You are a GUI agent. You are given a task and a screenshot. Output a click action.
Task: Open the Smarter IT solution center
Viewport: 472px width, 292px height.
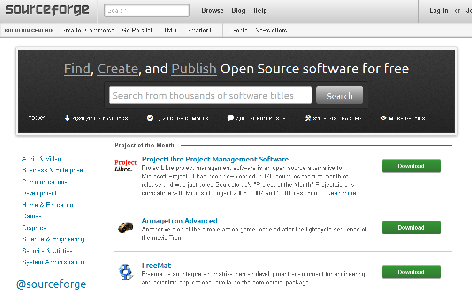200,30
